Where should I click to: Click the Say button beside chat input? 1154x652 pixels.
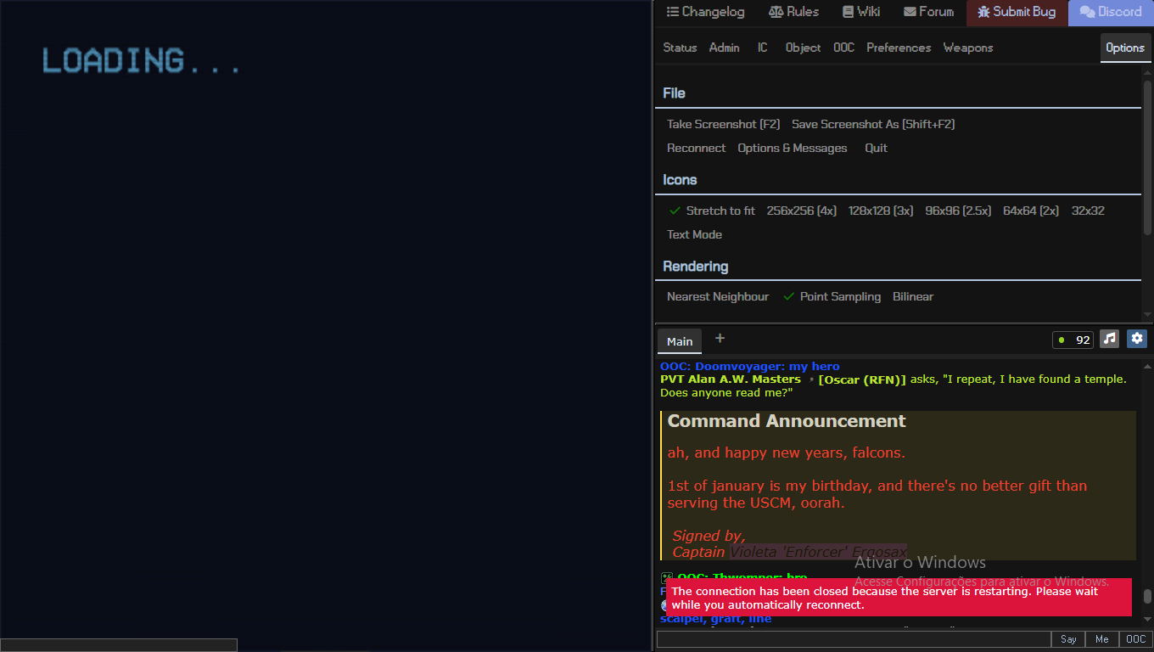tap(1068, 639)
